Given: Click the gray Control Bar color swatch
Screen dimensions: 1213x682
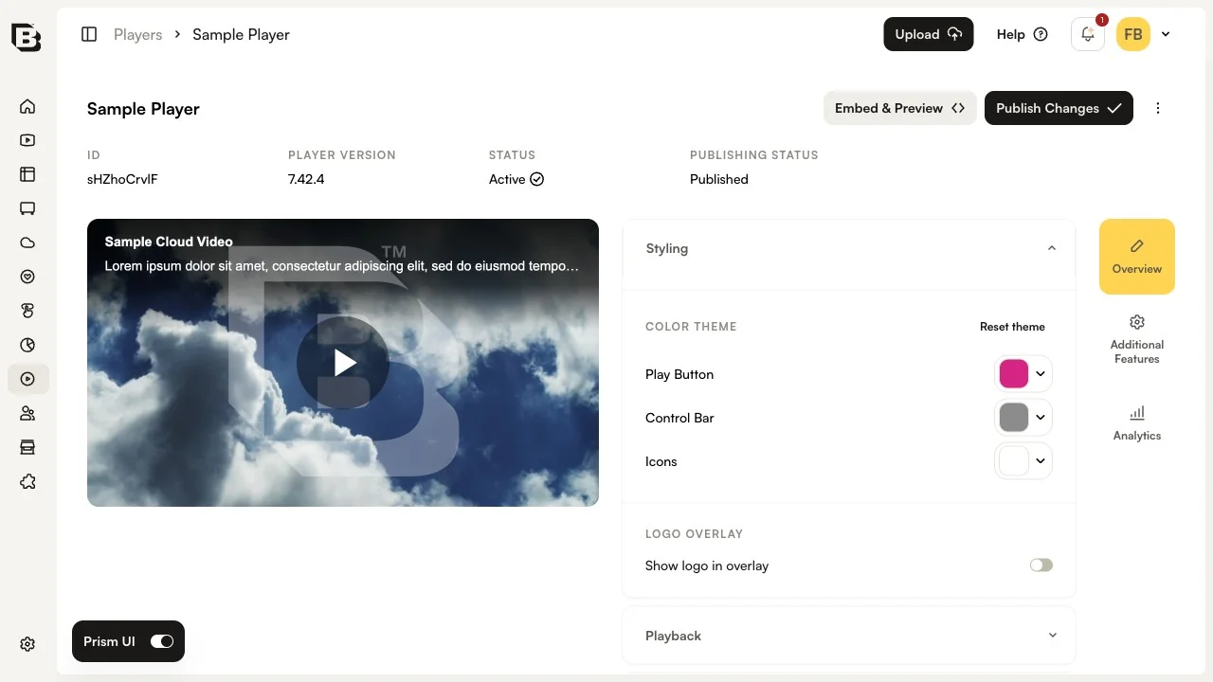Looking at the screenshot, I should [x=1014, y=418].
